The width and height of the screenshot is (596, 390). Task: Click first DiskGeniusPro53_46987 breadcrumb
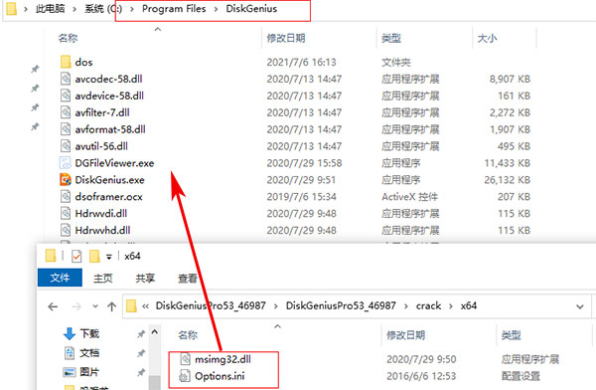[211, 305]
